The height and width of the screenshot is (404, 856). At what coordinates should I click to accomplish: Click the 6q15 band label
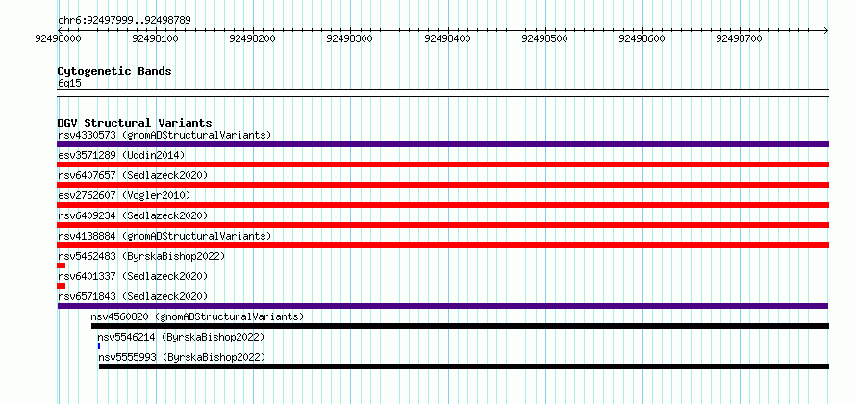(x=69, y=84)
